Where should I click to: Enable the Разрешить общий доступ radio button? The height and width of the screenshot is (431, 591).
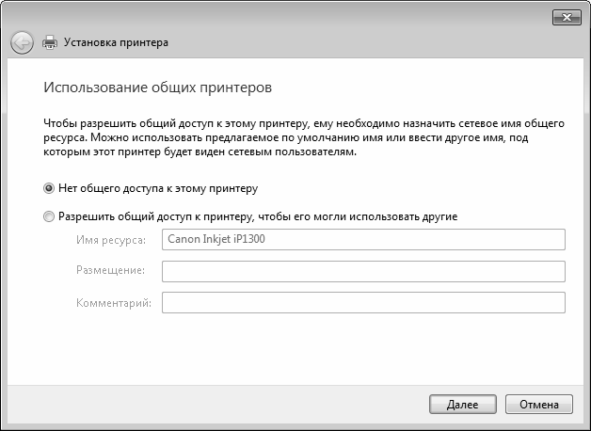pyautogui.click(x=49, y=216)
